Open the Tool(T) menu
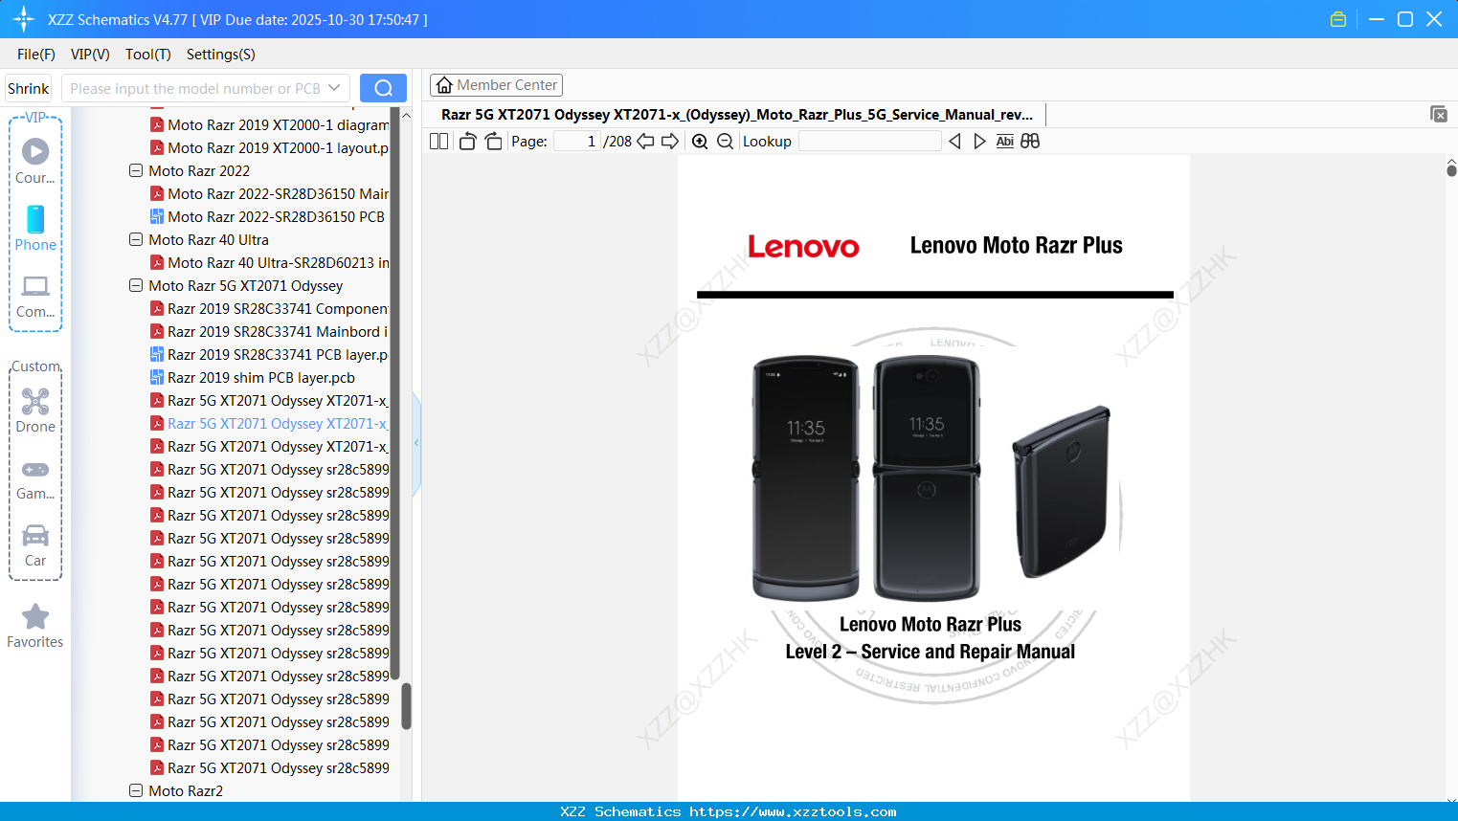This screenshot has height=821, width=1458. 148,55
